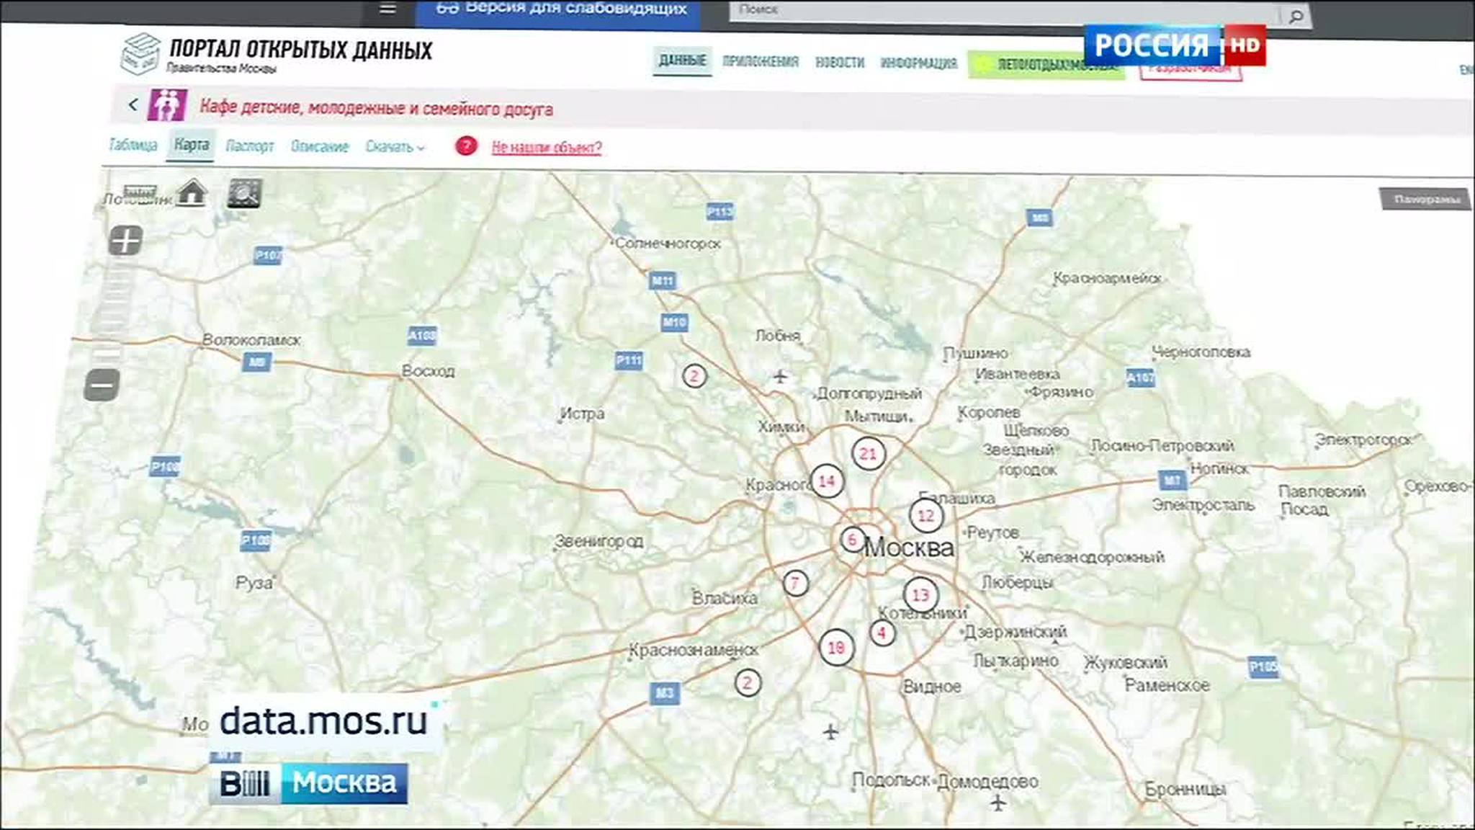This screenshot has height=830, width=1475.
Task: Expand the Скачать download dropdown
Action: click(395, 146)
